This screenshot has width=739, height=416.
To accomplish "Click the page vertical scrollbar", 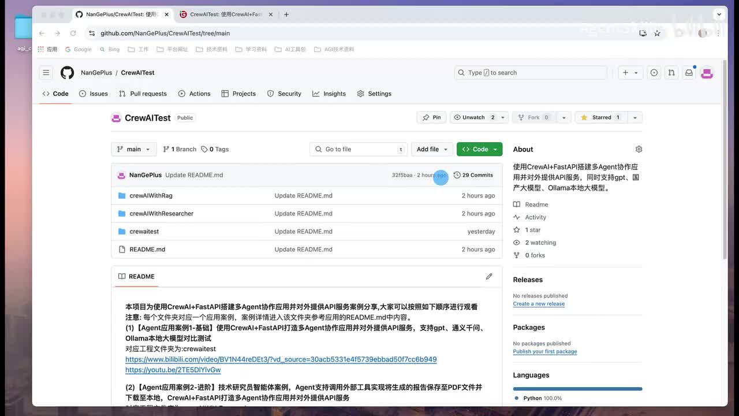I will click(x=725, y=159).
